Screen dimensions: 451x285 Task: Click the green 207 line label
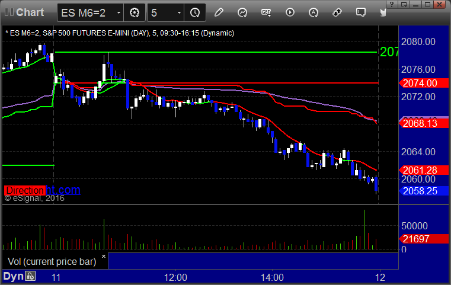tap(389, 52)
